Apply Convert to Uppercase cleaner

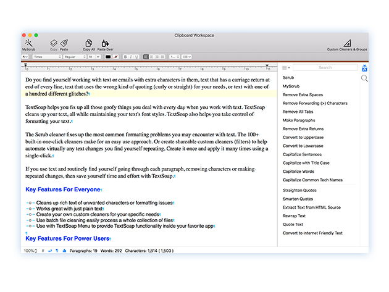click(x=303, y=138)
